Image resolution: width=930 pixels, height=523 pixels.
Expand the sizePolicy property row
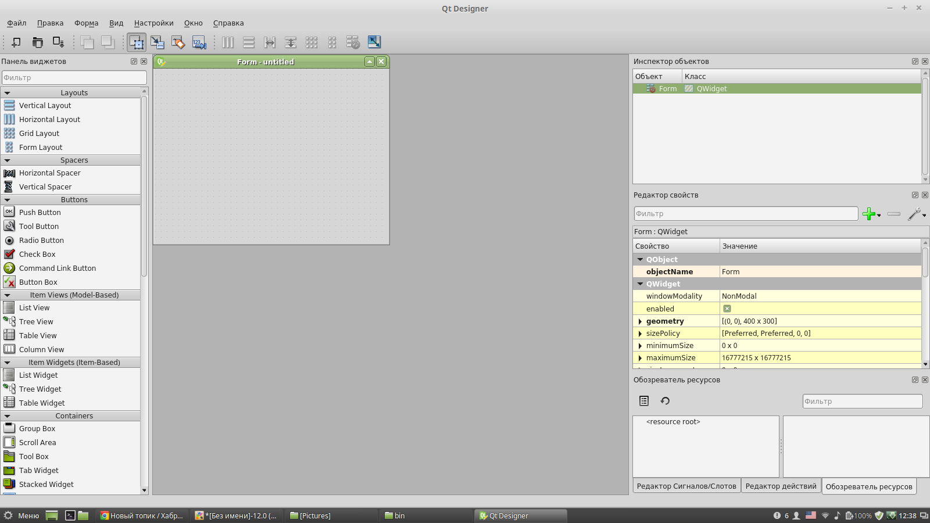tap(640, 334)
